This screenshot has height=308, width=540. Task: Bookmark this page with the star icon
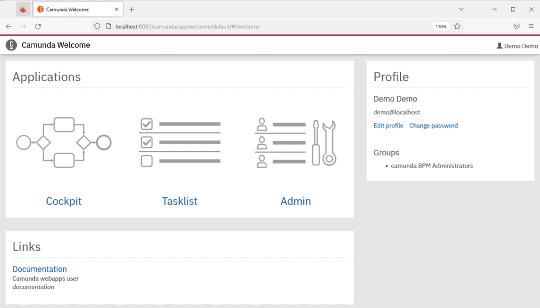click(x=457, y=26)
